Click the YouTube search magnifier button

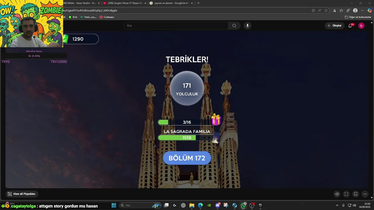tap(234, 26)
